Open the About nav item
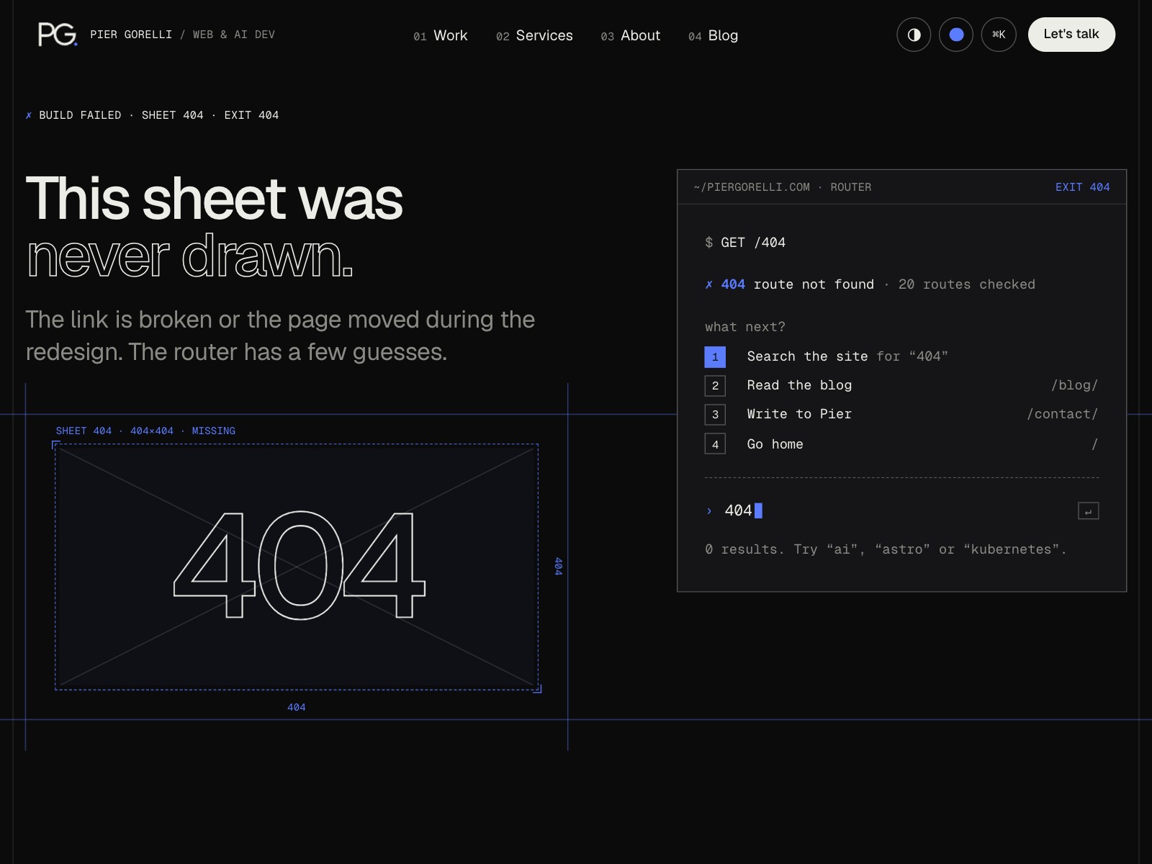Viewport: 1152px width, 864px height. (631, 35)
